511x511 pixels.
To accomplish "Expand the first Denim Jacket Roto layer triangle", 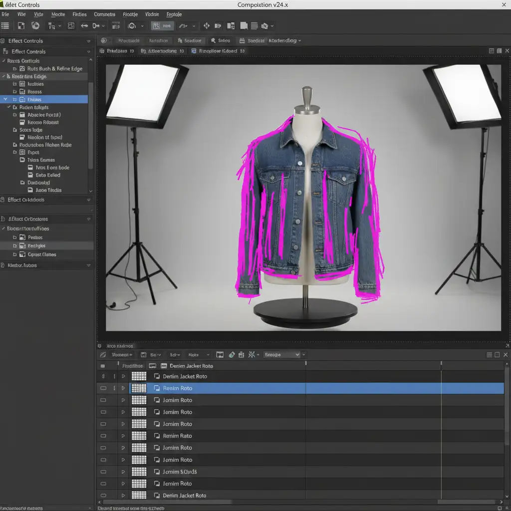I will [123, 376].
